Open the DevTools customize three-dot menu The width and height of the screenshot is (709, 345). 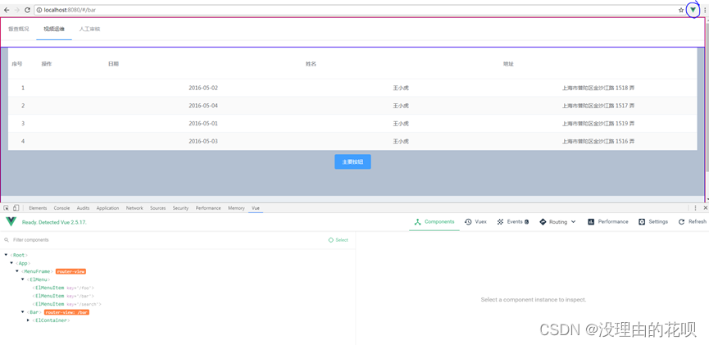(x=695, y=208)
